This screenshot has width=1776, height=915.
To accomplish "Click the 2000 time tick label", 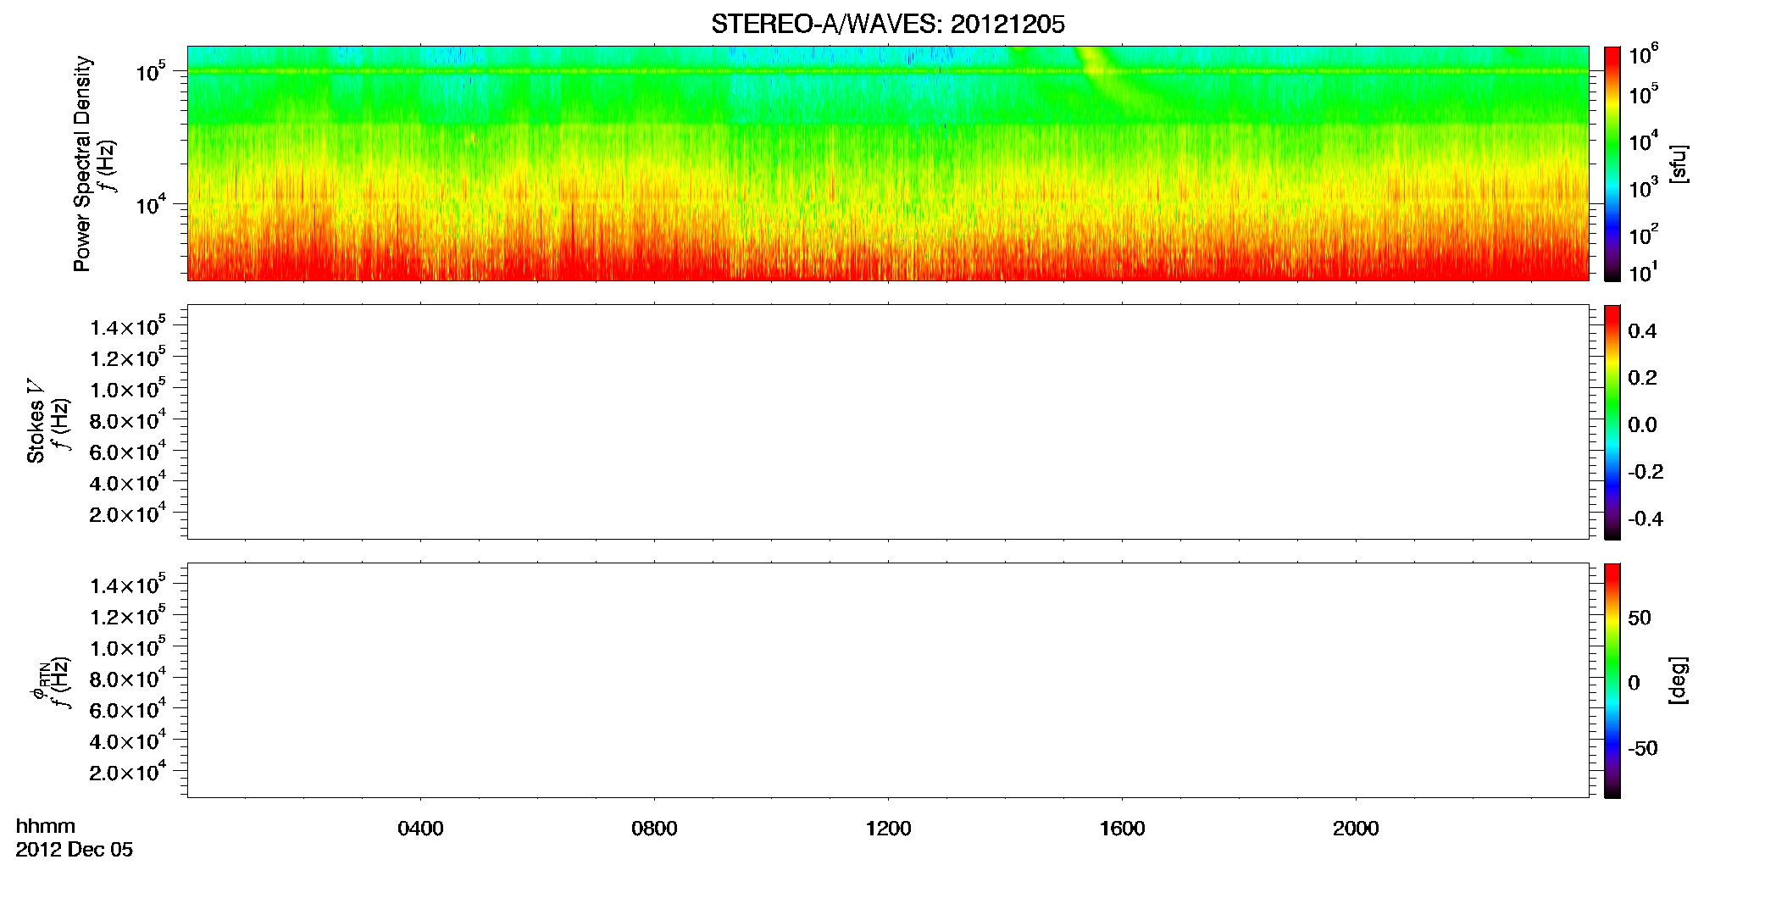I will click(x=1356, y=829).
